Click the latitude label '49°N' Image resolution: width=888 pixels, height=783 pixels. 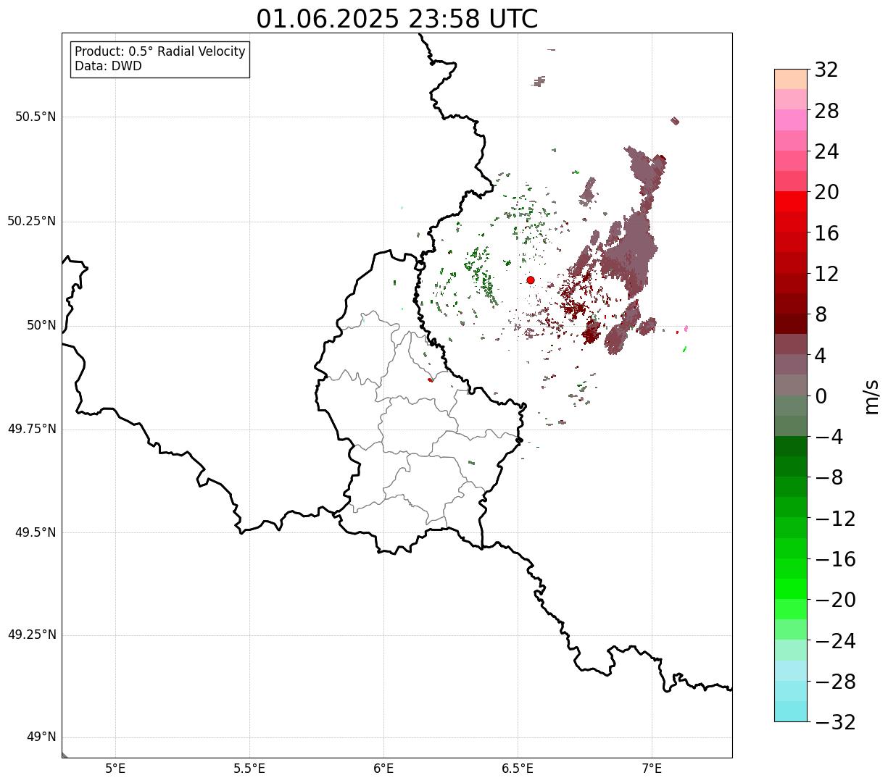pyautogui.click(x=42, y=737)
